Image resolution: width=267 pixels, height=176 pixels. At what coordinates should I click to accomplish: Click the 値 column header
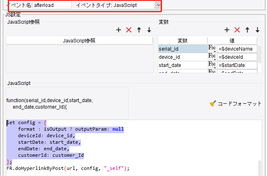click(232, 41)
